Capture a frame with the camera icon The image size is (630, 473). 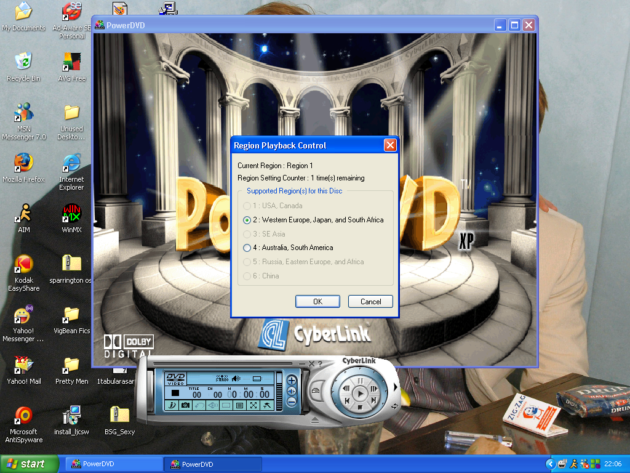pos(185,405)
